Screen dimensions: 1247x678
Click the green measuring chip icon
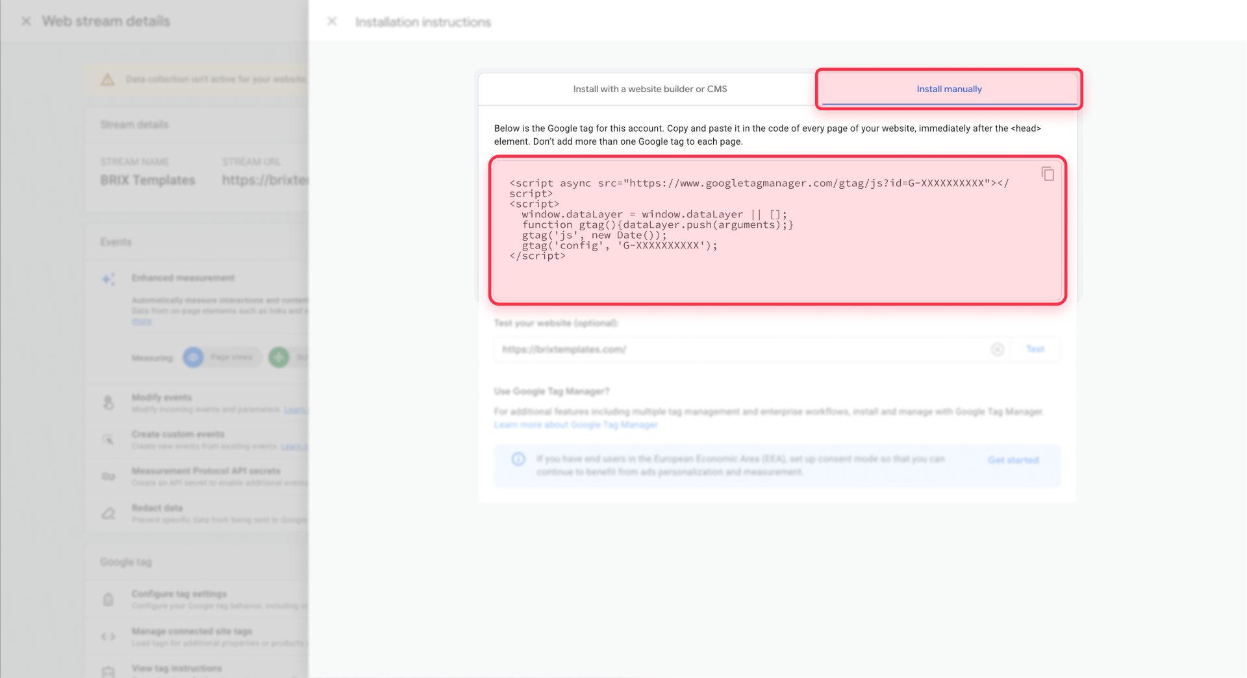point(279,357)
